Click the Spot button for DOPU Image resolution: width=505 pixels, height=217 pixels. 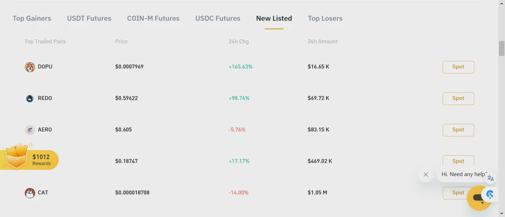458,67
